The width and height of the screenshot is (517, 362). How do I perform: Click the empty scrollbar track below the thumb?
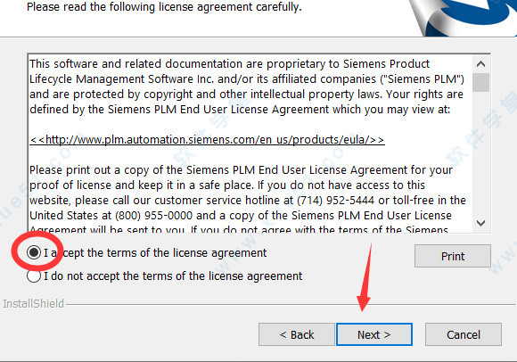coord(480,153)
